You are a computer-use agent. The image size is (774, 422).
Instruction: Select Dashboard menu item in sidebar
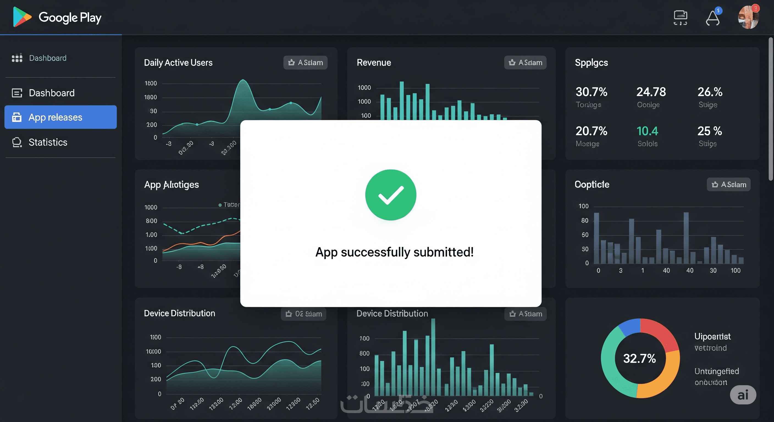point(51,93)
